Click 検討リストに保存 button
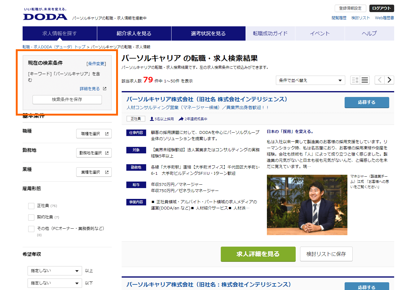418x290 pixels. pyautogui.click(x=326, y=254)
